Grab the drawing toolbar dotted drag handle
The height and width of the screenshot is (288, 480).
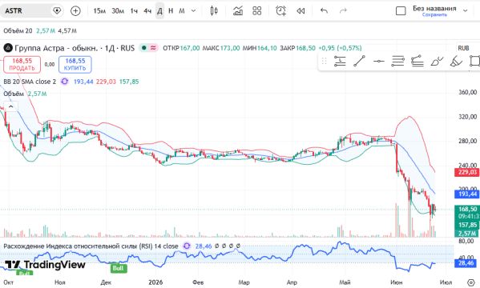coord(324,61)
